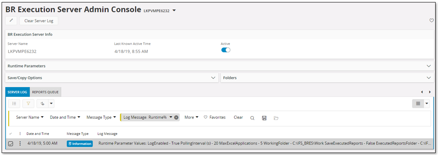The width and height of the screenshot is (438, 155).
Task: Switch to the Reports Queue tab
Action: 46,92
